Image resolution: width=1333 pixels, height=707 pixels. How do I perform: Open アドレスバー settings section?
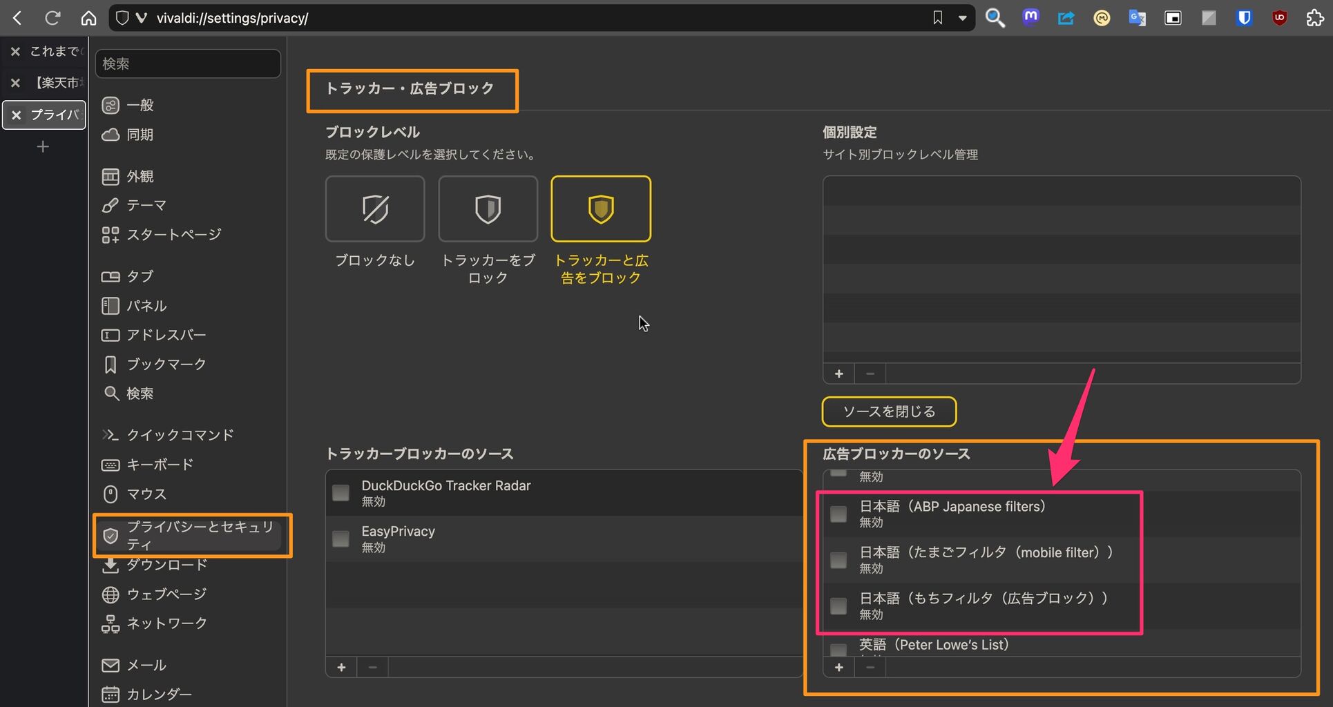[x=154, y=335]
